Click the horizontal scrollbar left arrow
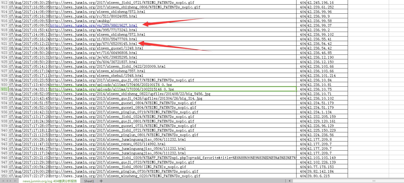The width and height of the screenshot is (404, 183). pyautogui.click(x=290, y=181)
